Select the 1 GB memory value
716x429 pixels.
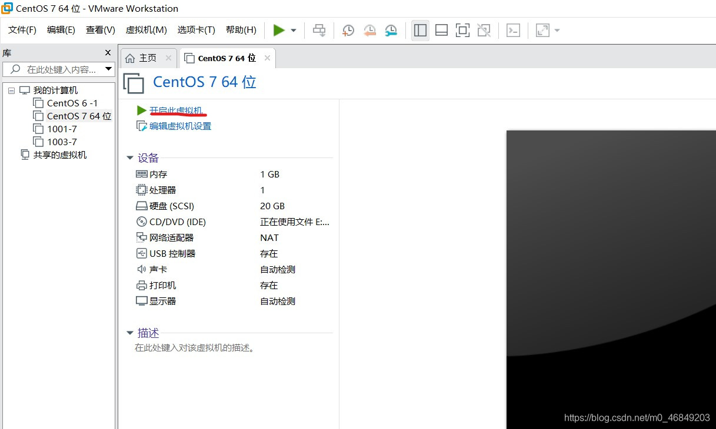pos(269,174)
